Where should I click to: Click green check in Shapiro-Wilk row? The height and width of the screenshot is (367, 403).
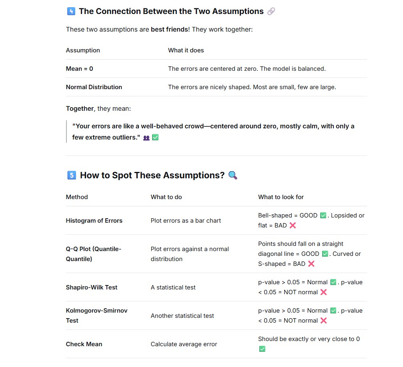coord(333,282)
